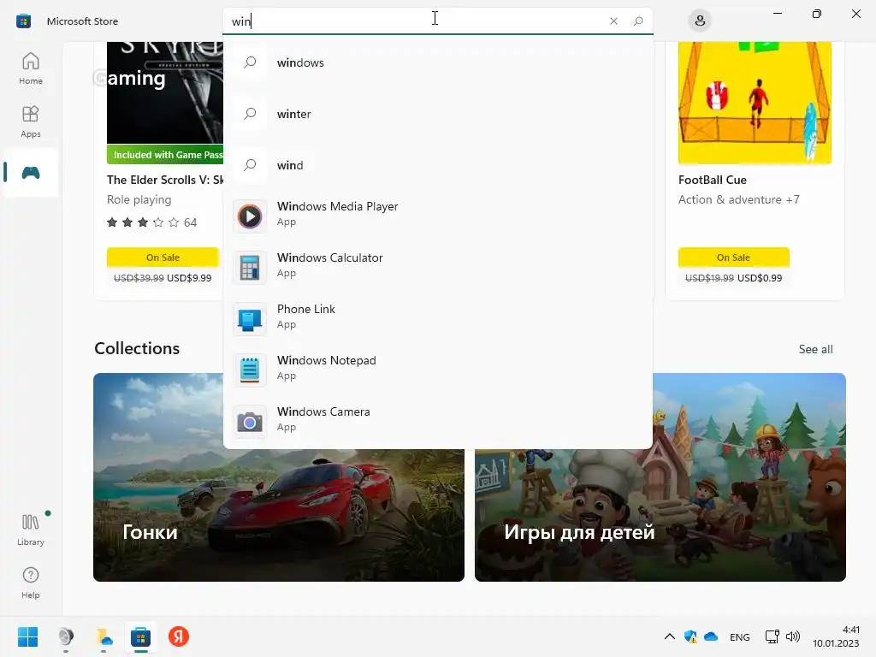Click the Windows Notepad icon
876x657 pixels.
coord(250,370)
